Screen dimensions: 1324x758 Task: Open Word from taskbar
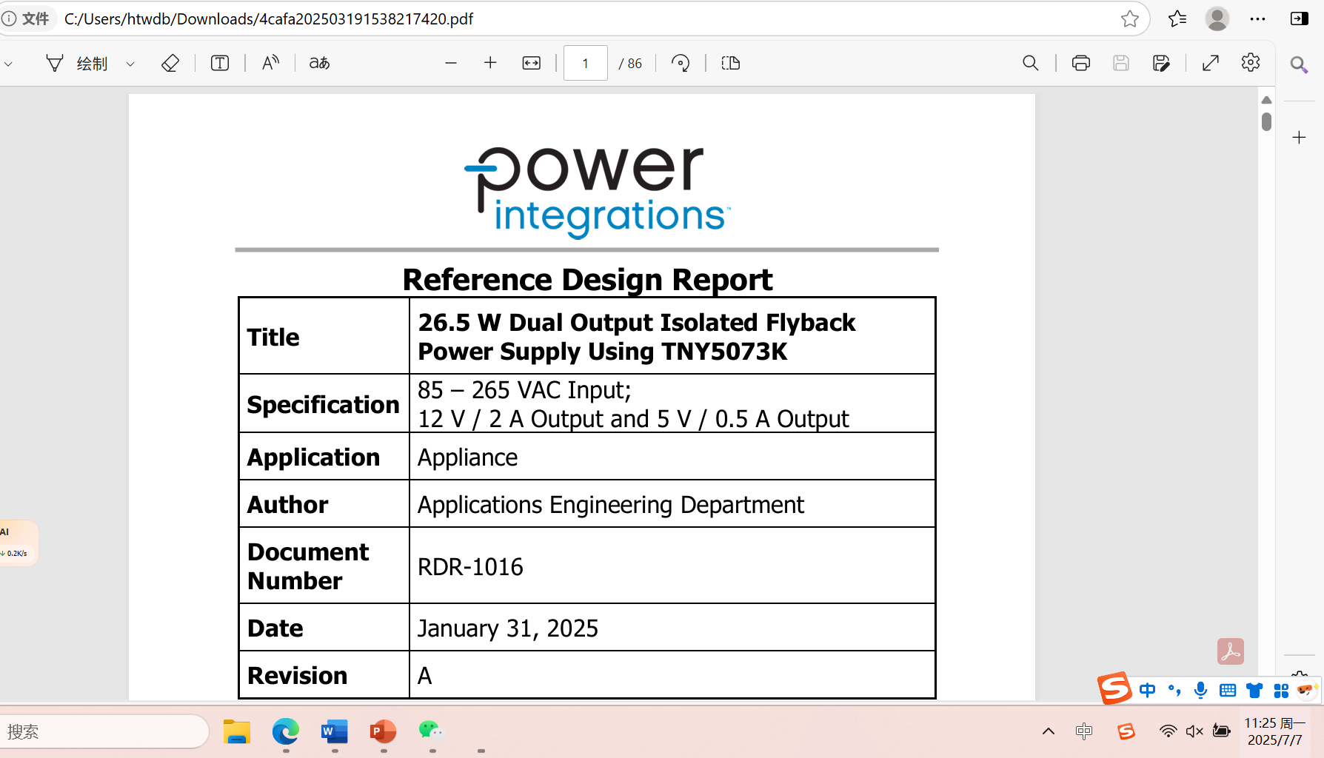point(335,731)
